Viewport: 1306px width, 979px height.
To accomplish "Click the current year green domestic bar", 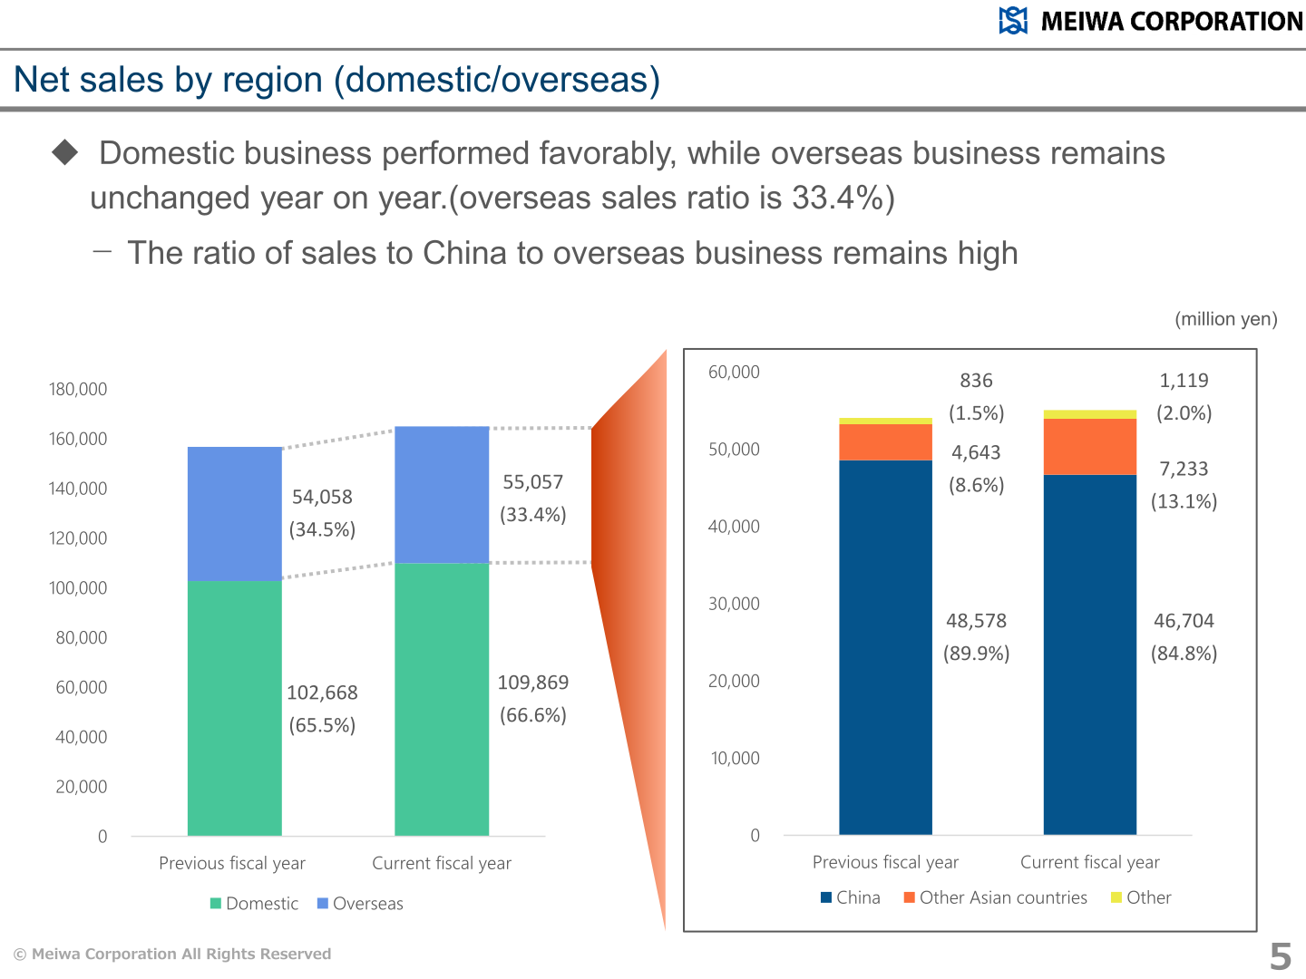I will click(x=442, y=699).
